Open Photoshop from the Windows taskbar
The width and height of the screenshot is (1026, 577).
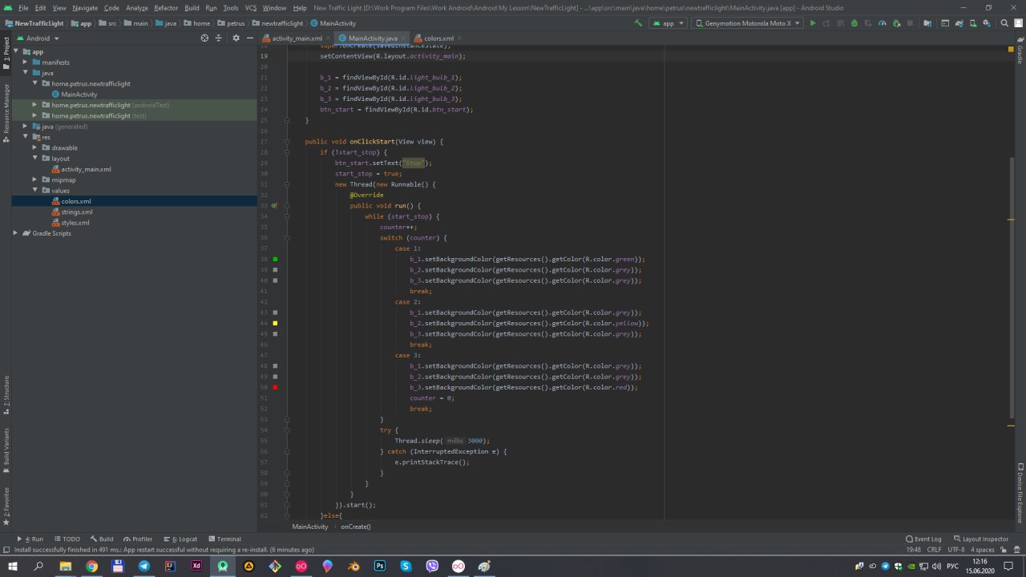coord(380,566)
